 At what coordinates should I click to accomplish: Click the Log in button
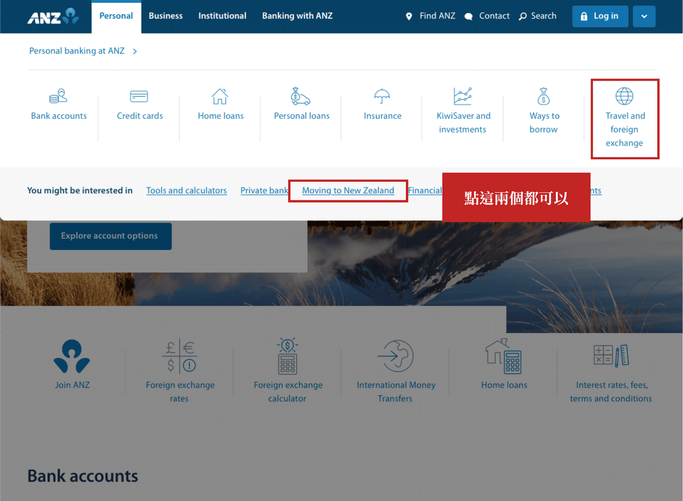(x=600, y=17)
